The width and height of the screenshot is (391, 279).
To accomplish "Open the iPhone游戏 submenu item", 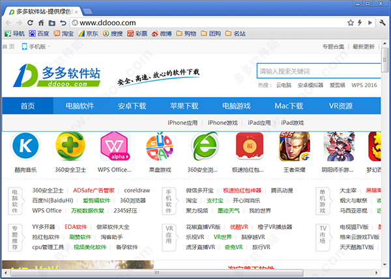I will click(223, 123).
